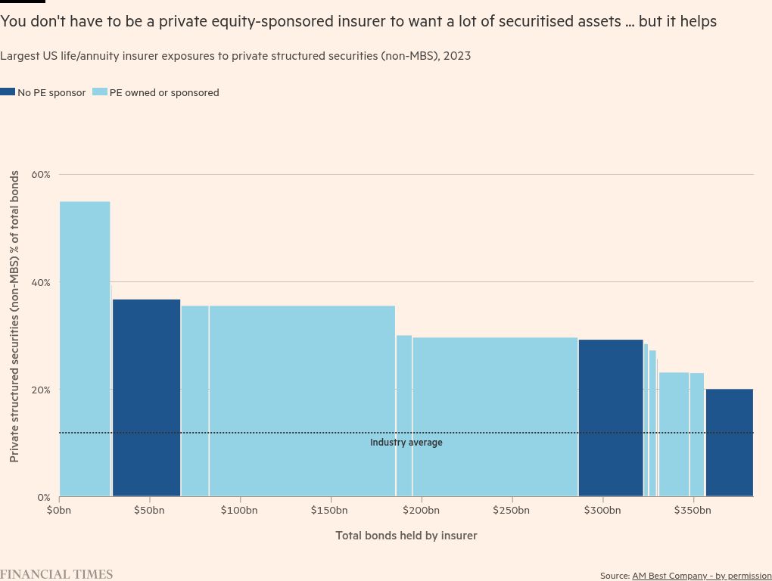Click the 60% y-axis tick label
Viewport: 772px width, 581px height.
[x=41, y=175]
